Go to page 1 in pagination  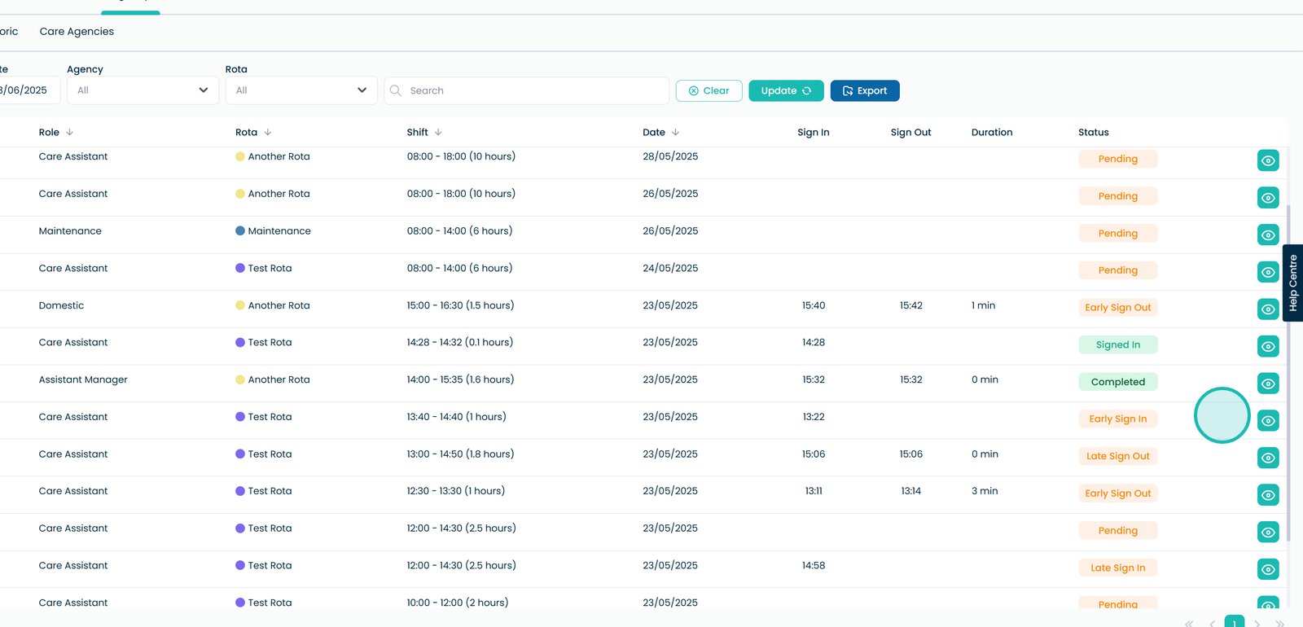[1234, 622]
